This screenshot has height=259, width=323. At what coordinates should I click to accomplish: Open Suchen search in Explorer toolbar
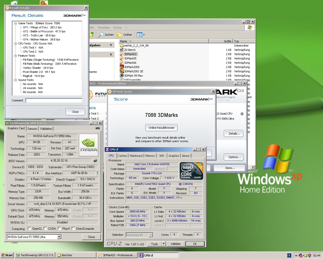click(106, 35)
